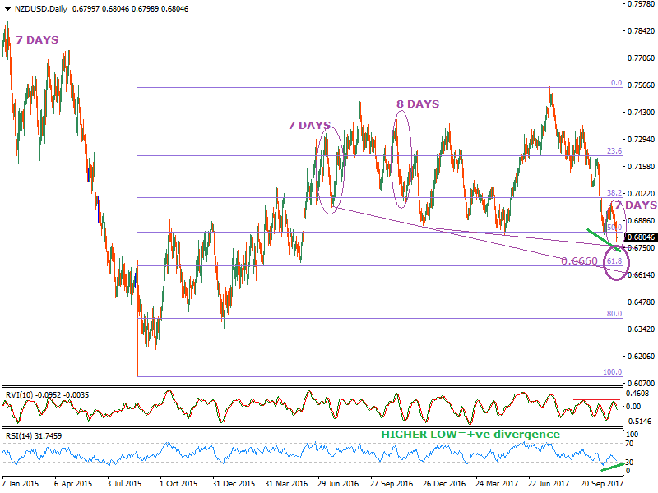The width and height of the screenshot is (658, 493).
Task: Click the 22 Jun 2017 date label
Action: click(549, 483)
